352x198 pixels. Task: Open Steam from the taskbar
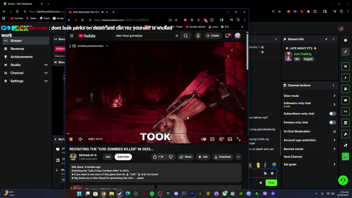(119, 194)
